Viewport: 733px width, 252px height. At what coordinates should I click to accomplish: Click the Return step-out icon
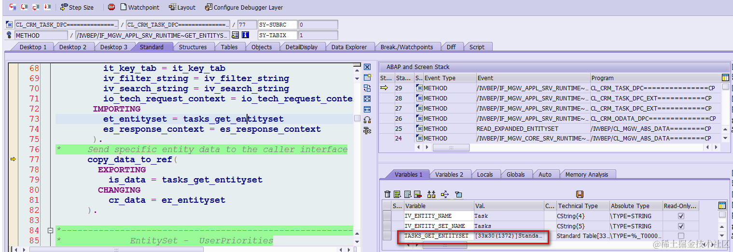36,7
